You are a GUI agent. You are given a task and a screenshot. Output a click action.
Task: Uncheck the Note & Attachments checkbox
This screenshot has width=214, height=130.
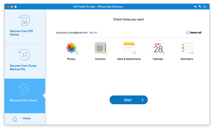click(134, 53)
